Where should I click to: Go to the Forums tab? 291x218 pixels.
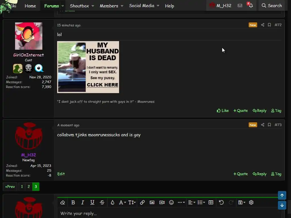(x=51, y=6)
